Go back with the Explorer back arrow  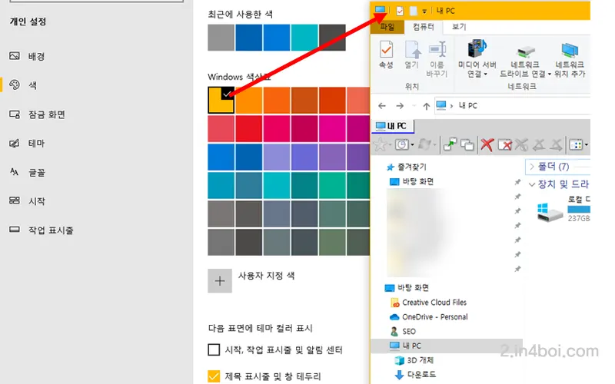point(382,106)
